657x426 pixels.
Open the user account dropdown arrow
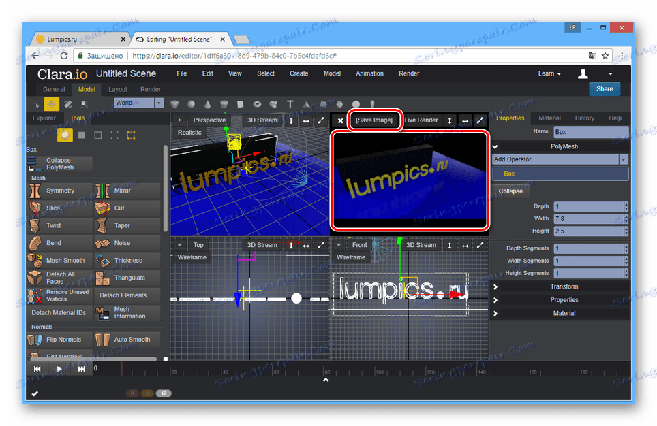tap(611, 74)
